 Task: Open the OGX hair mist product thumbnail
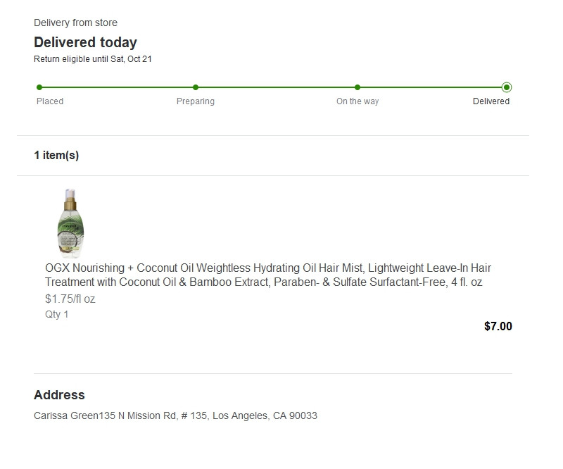[x=70, y=224]
